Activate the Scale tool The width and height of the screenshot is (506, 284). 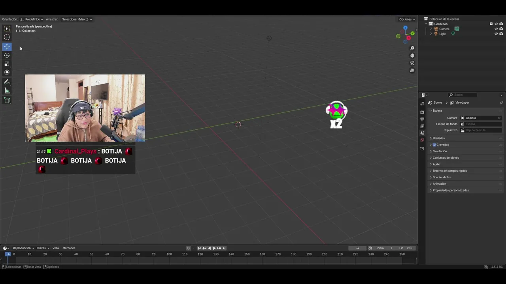pos(7,64)
